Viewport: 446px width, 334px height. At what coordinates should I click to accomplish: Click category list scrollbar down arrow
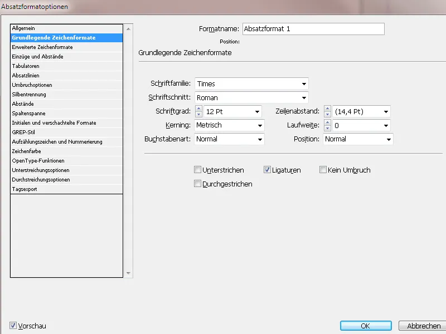[128, 273]
